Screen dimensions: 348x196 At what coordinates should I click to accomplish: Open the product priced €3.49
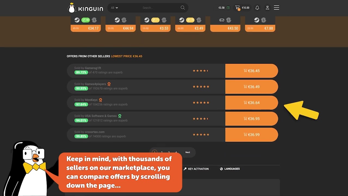[x=190, y=28]
